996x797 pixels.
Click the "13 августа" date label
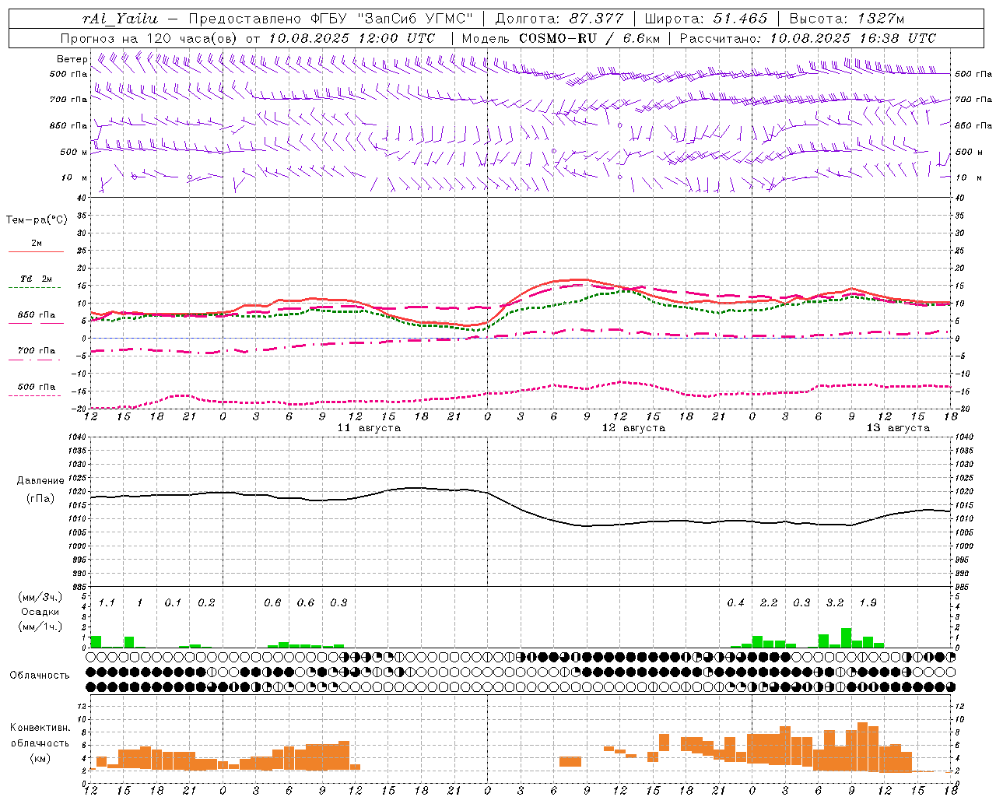click(898, 428)
